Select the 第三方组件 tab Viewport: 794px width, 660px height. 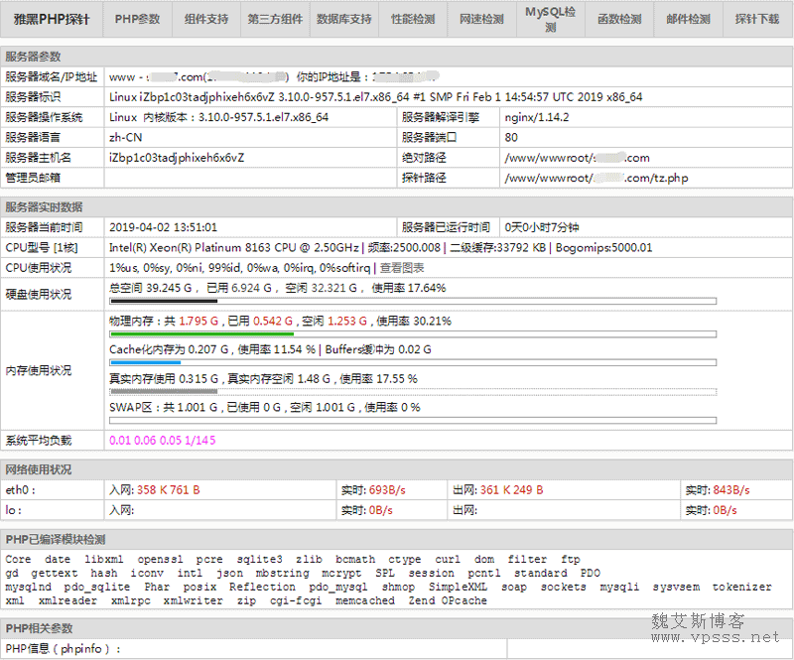pyautogui.click(x=274, y=20)
